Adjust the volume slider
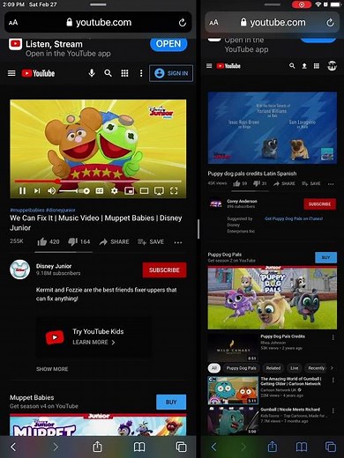Viewport: 344px width, 458px height. [68, 191]
